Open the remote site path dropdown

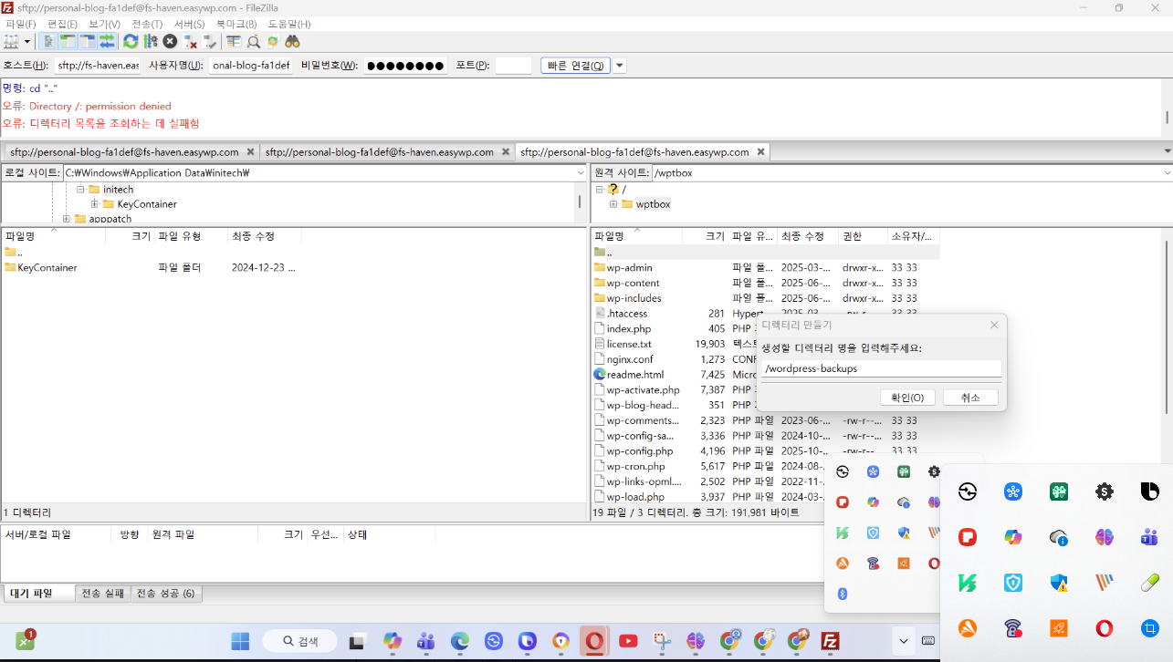[1167, 172]
